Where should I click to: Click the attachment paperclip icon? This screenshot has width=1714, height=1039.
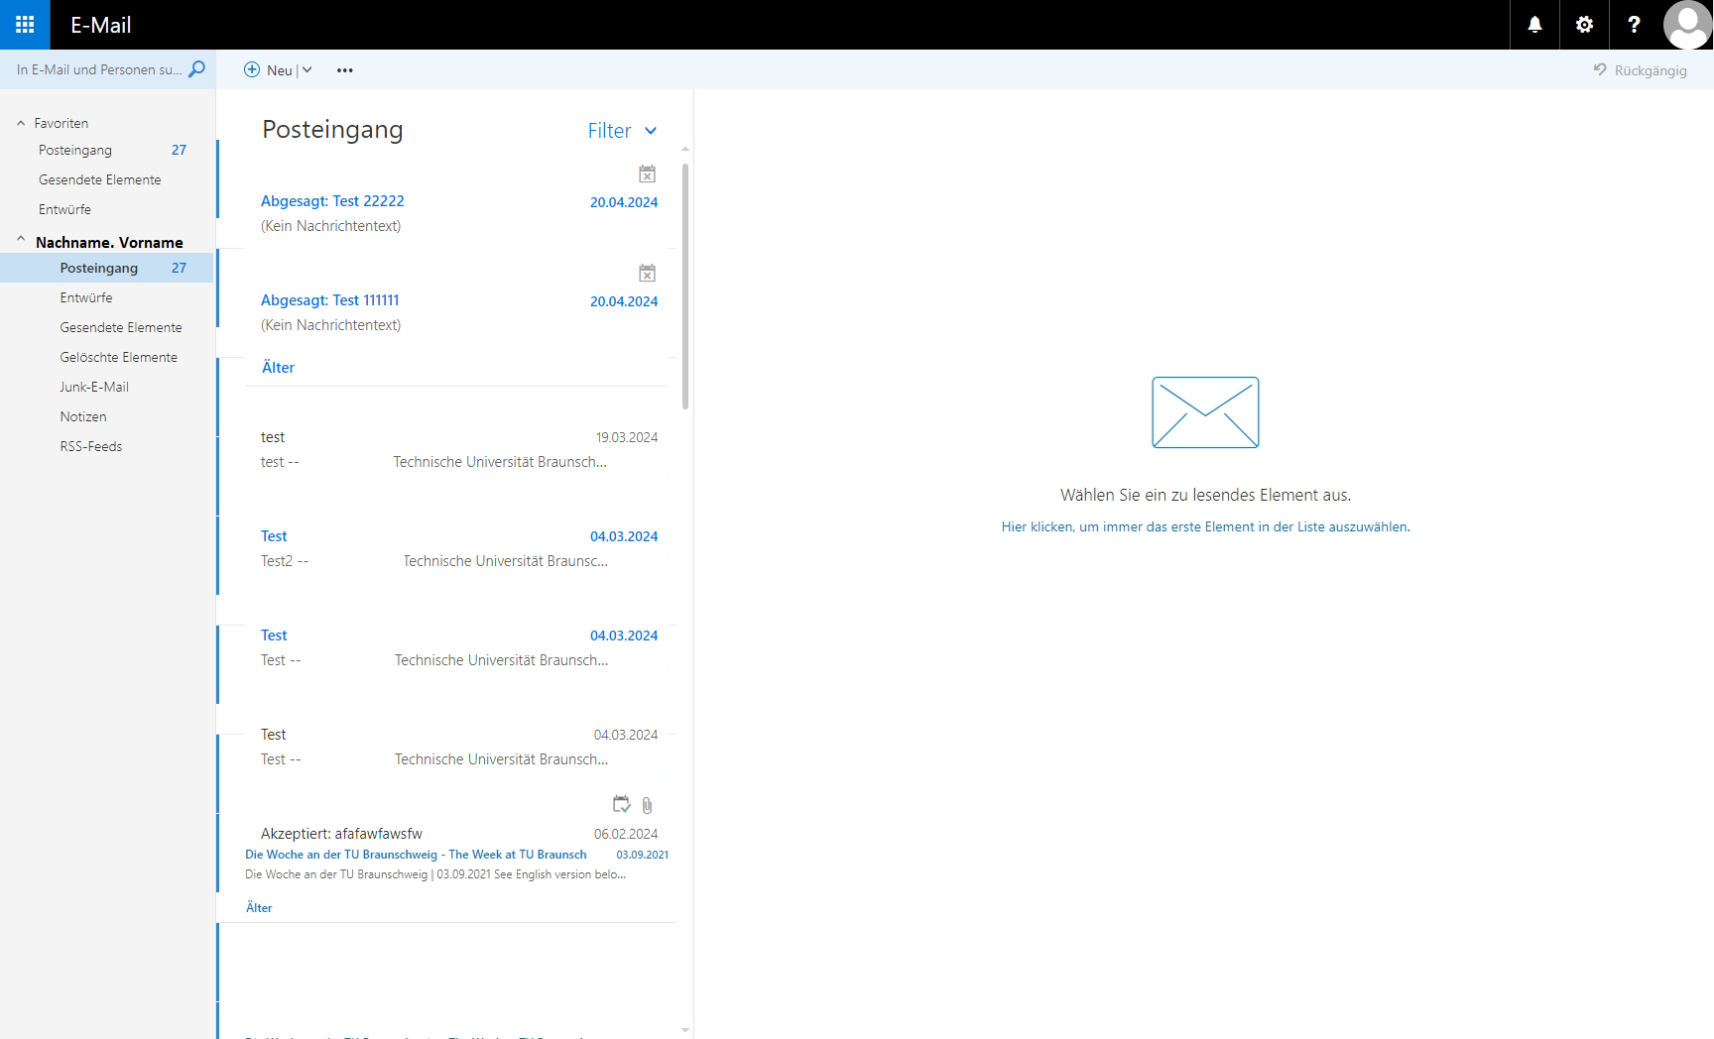pyautogui.click(x=647, y=805)
